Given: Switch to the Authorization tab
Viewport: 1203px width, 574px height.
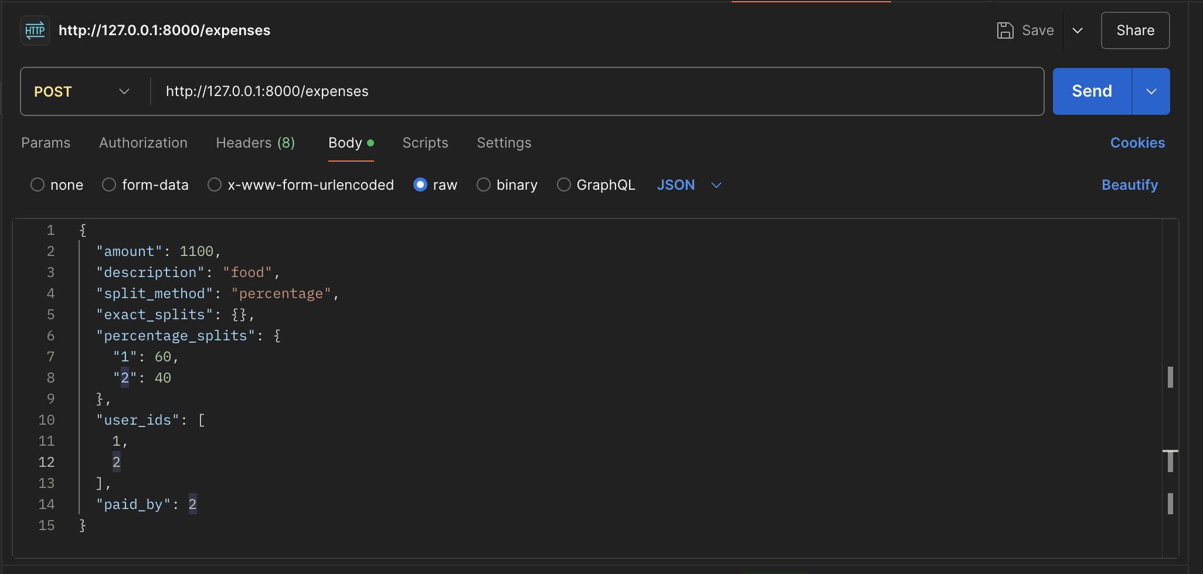Looking at the screenshot, I should pos(143,143).
